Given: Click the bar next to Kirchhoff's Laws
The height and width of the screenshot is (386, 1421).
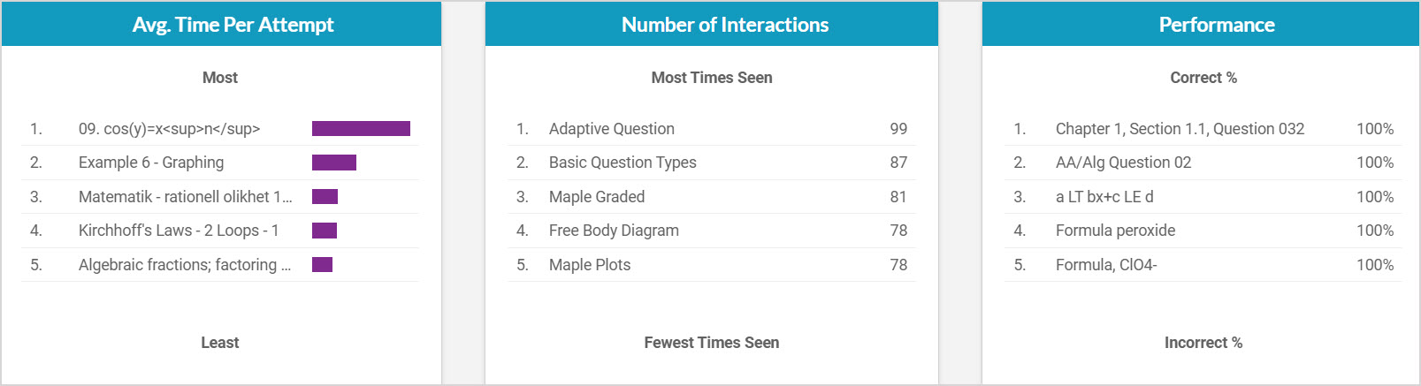Looking at the screenshot, I should (325, 231).
